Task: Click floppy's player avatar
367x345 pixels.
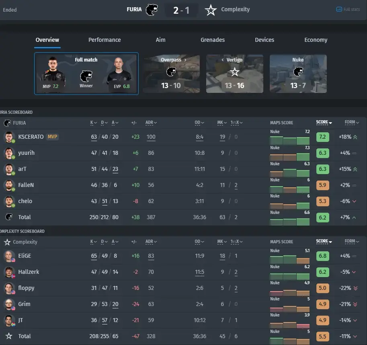Action: 9,288
